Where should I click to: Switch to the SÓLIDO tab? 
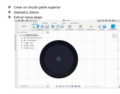pos(35,23)
